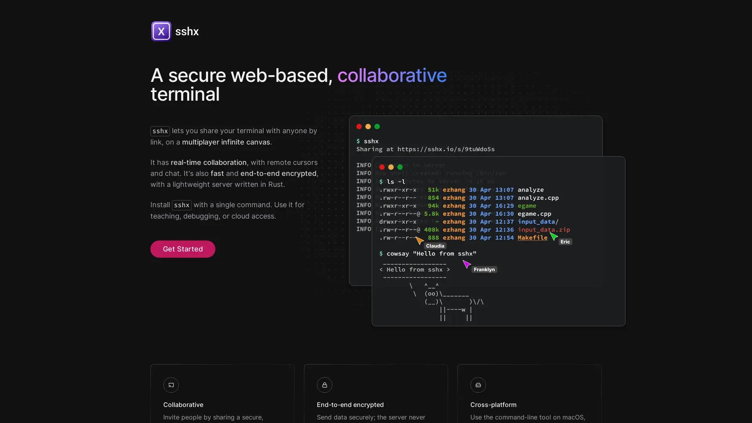This screenshot has width=752, height=423.
Task: Click the terminal icon above Cross-platform
Action: [x=477, y=385]
